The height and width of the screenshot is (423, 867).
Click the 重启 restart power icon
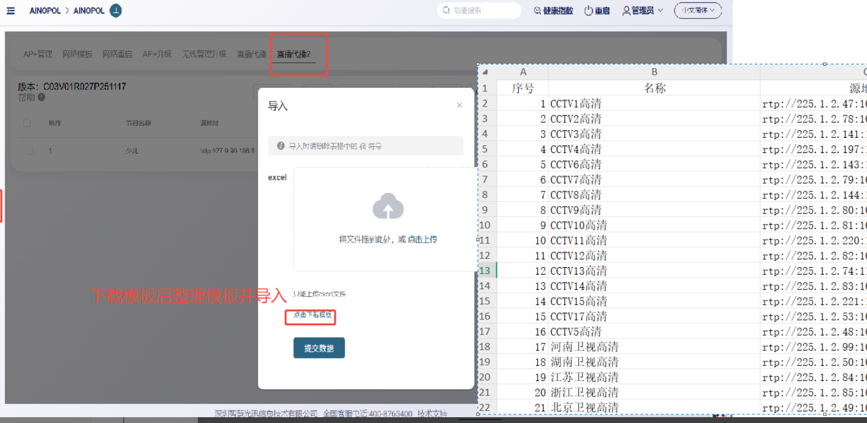point(588,10)
